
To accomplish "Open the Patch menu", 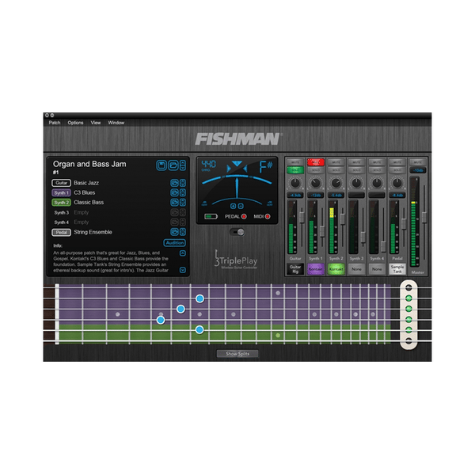I will pos(55,123).
